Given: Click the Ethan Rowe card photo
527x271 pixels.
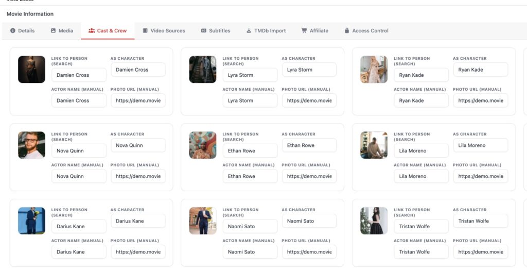Looking at the screenshot, I should coord(203,145).
